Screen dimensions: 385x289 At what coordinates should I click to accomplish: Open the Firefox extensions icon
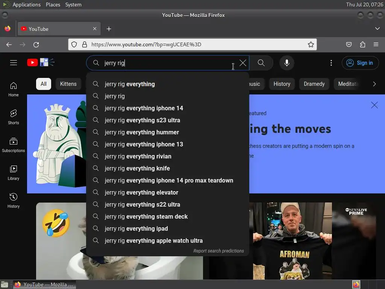(x=362, y=44)
